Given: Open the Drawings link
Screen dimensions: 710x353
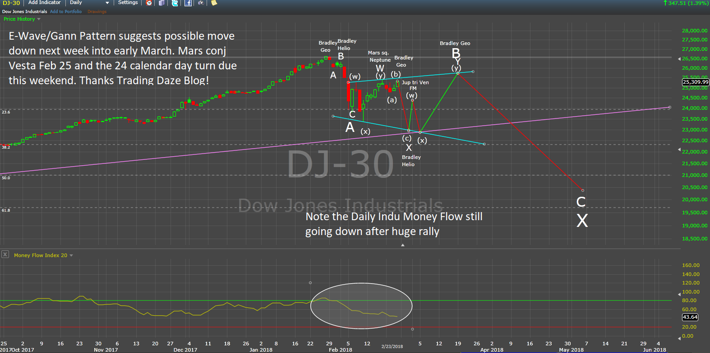Looking at the screenshot, I should point(97,12).
